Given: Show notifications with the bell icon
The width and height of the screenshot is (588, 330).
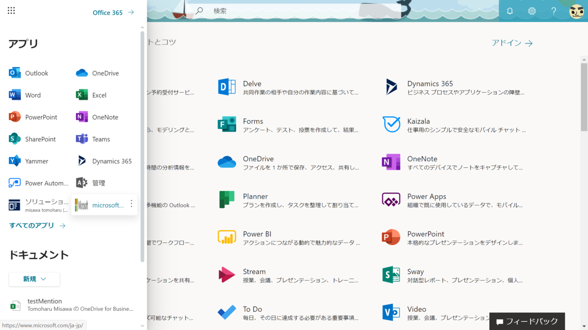Looking at the screenshot, I should coord(510,11).
